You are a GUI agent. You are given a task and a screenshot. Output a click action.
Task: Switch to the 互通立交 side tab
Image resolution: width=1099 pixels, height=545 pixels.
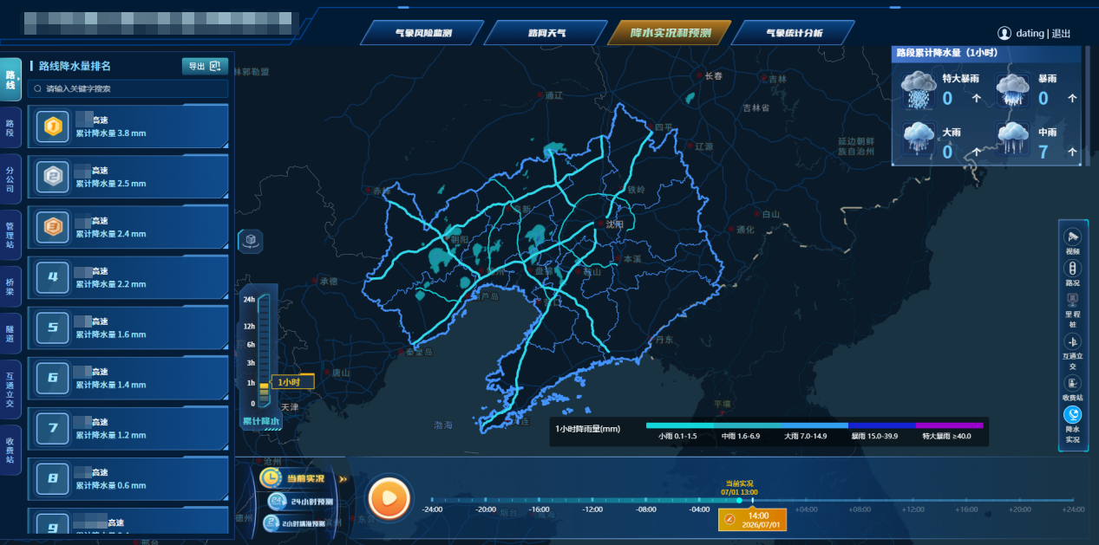pos(10,389)
